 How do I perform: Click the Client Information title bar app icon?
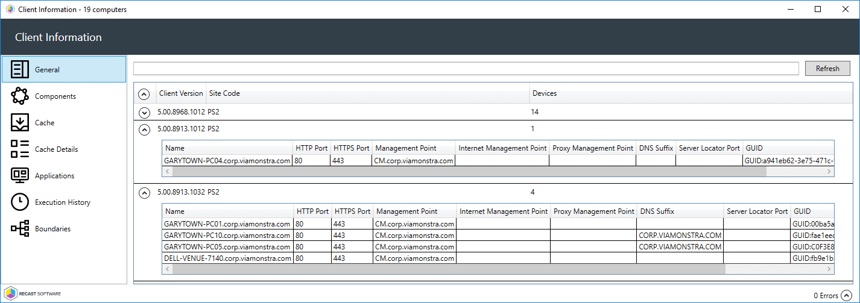pyautogui.click(x=10, y=9)
